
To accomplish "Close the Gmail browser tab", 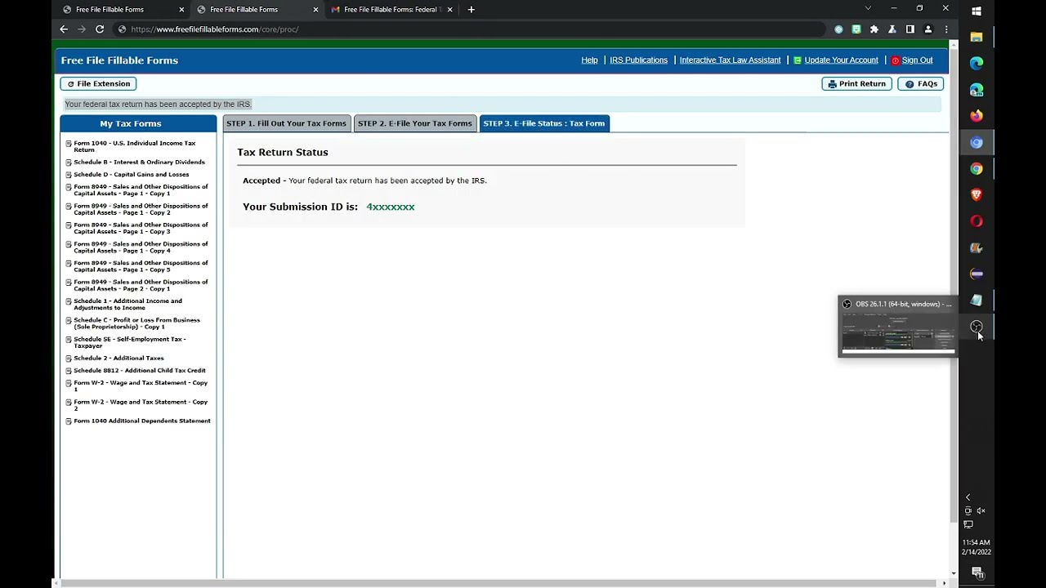I will click(449, 9).
